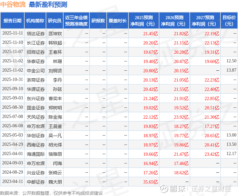The height and width of the screenshot is (196, 238).
Task: Select the 35.65亿 profit value
Action: [x=150, y=182]
